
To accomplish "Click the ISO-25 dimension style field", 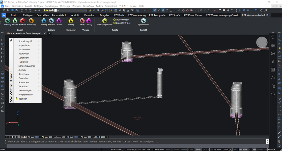I will (150, 149).
